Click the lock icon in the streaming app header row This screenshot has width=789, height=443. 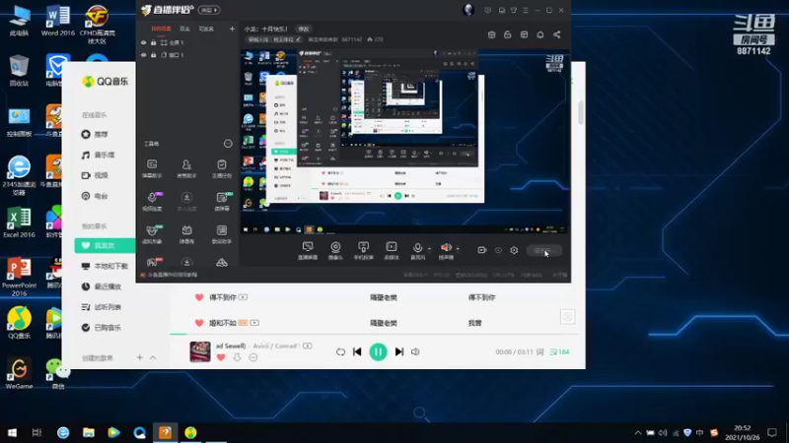pyautogui.click(x=507, y=34)
